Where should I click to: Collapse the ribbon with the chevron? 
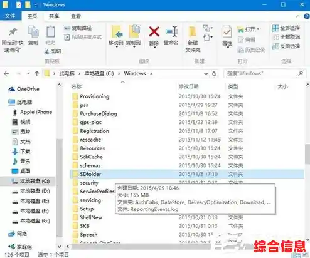[x=297, y=16]
